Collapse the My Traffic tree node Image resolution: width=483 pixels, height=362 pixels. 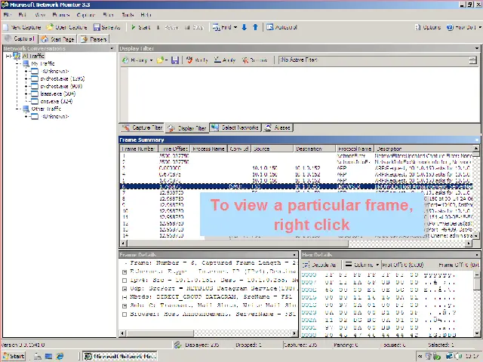coord(18,63)
